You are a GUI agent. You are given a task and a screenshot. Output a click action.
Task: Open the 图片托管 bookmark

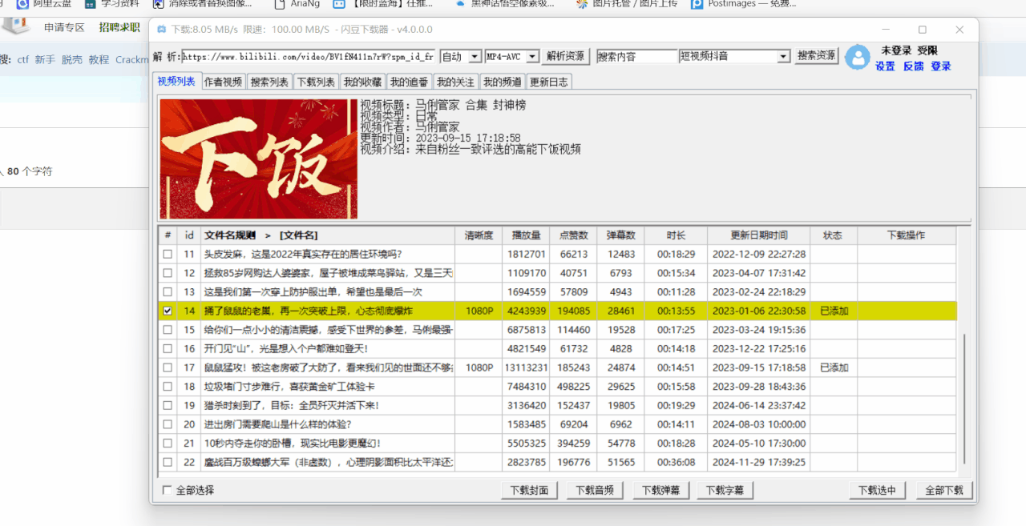pos(627,4)
